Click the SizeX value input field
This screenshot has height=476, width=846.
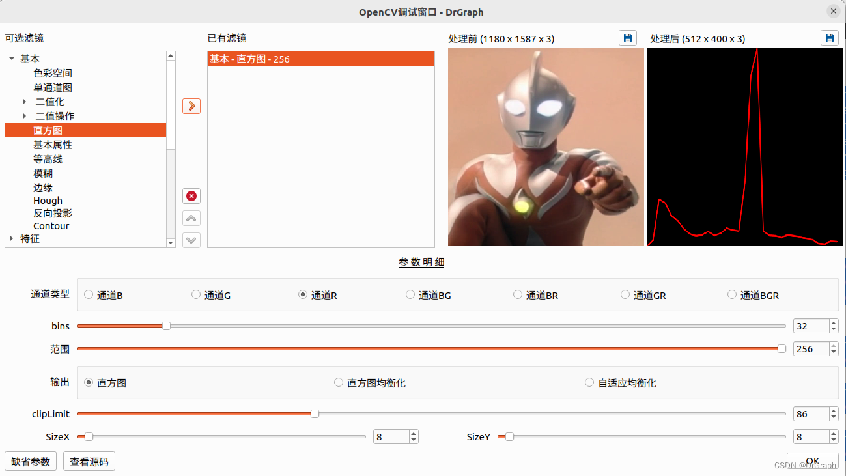tap(391, 437)
